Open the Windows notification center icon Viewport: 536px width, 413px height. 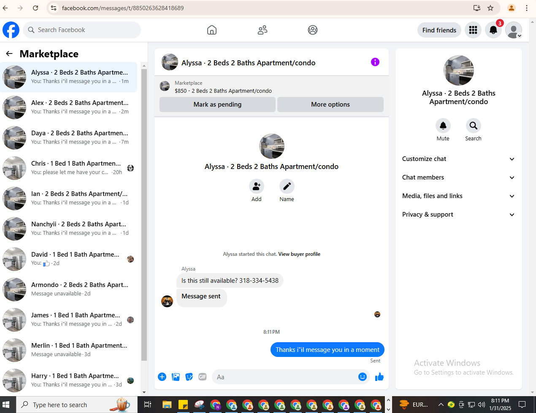[522, 405]
